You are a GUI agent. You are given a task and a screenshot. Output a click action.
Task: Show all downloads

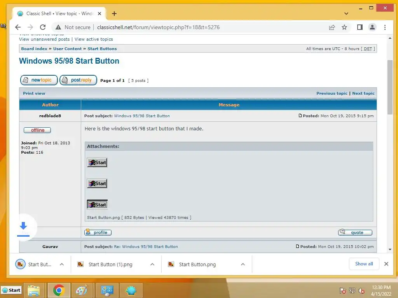pos(364,264)
